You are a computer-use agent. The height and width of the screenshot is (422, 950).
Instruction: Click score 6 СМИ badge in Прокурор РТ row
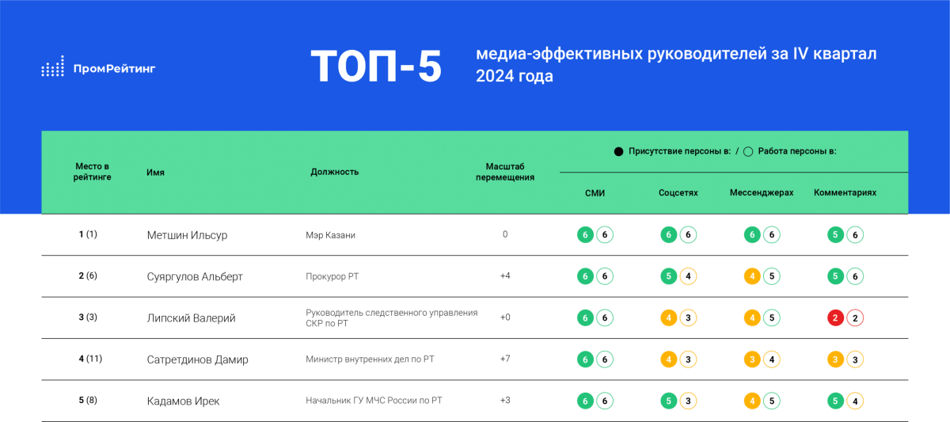pos(585,276)
